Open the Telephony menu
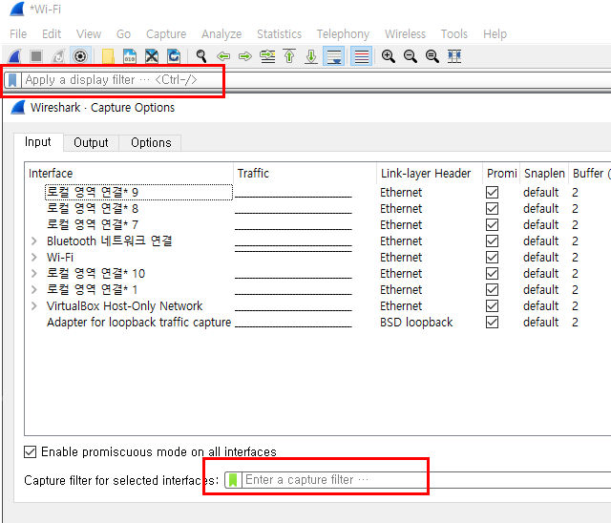Screen dimensions: 611x523 coord(343,34)
